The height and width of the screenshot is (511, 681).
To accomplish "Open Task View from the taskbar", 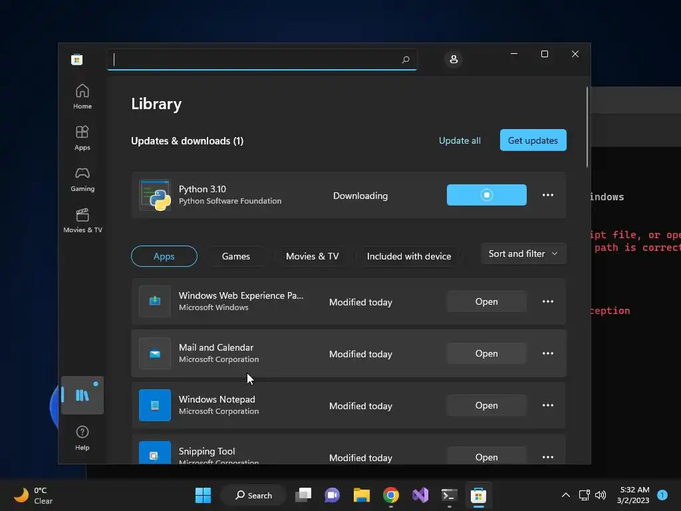I will [303, 495].
